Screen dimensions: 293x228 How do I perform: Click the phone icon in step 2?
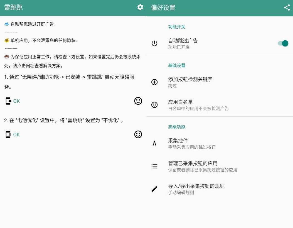click(8, 134)
